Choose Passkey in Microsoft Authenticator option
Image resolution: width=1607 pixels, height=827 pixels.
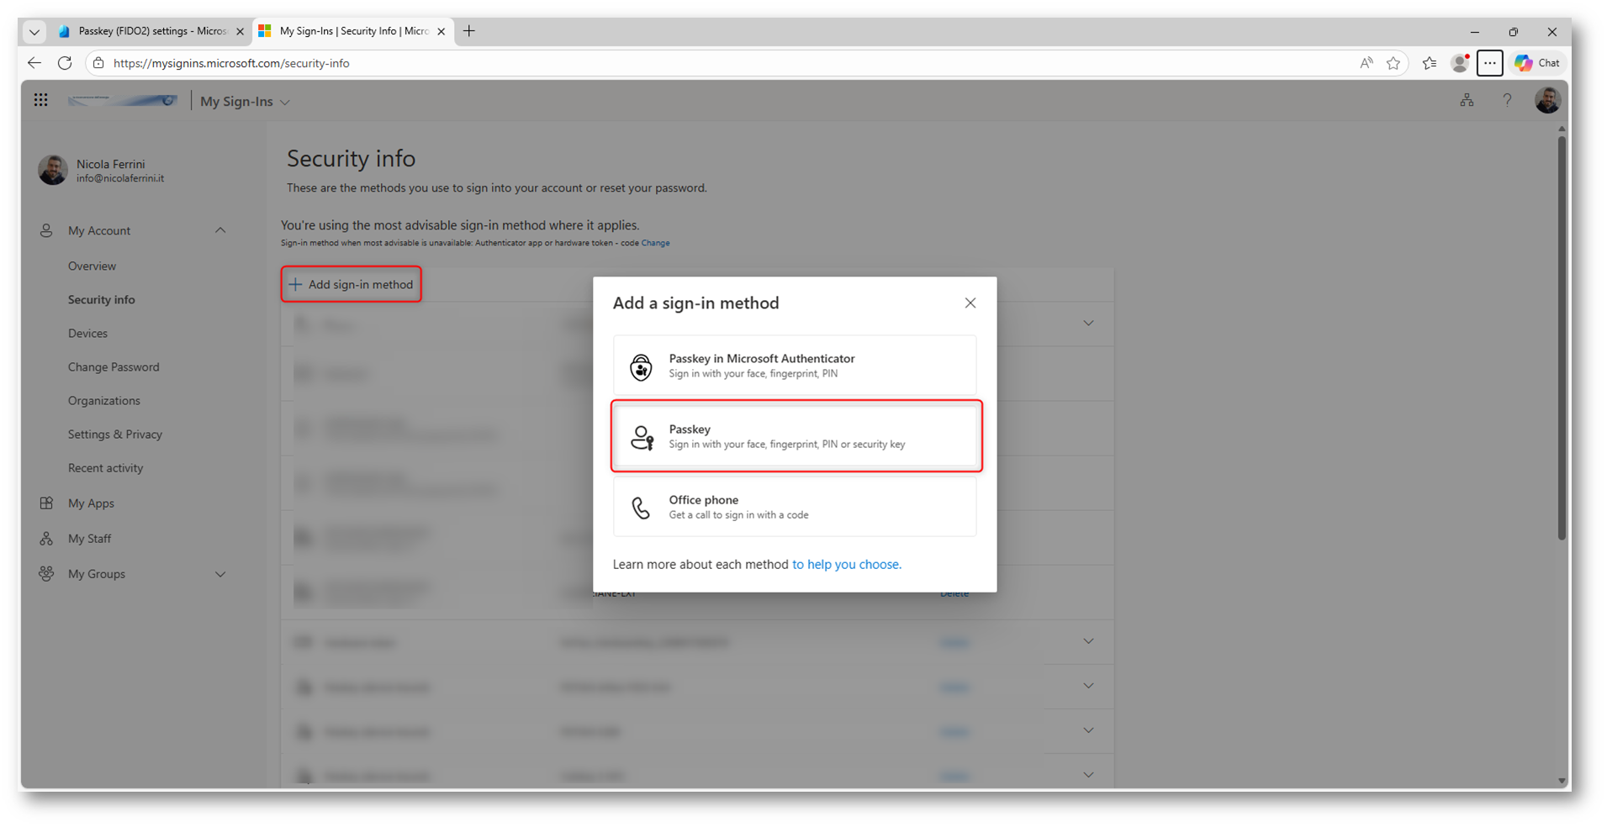pos(795,366)
